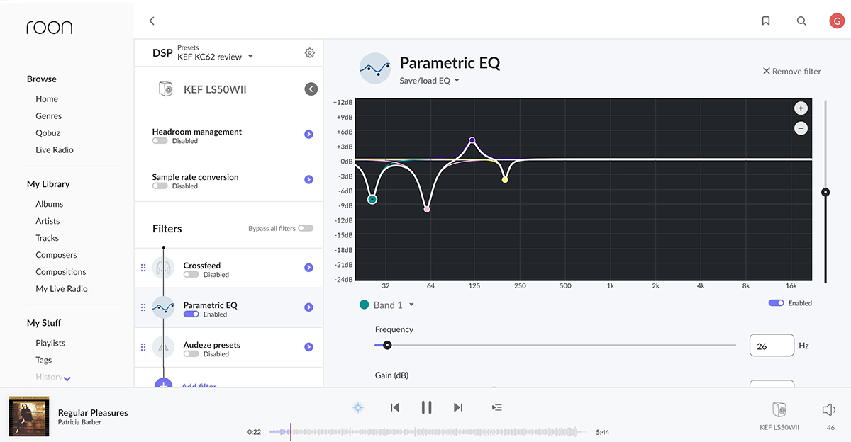This screenshot has height=442, width=851.
Task: Click the Frequency slider handle
Action: (x=387, y=346)
